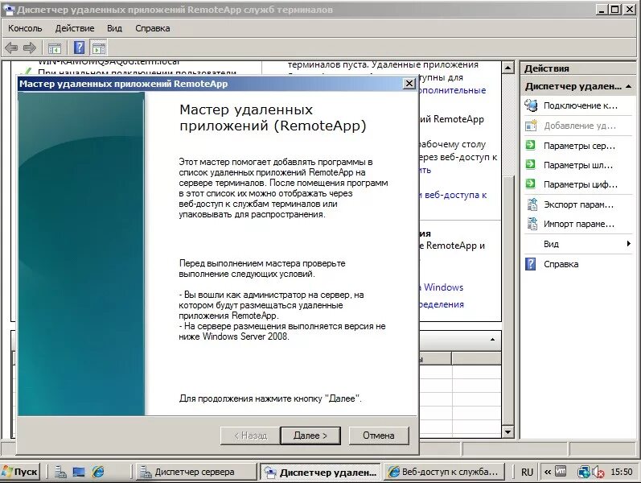
Task: Click the Back arrow toolbar icon
Action: pos(11,48)
